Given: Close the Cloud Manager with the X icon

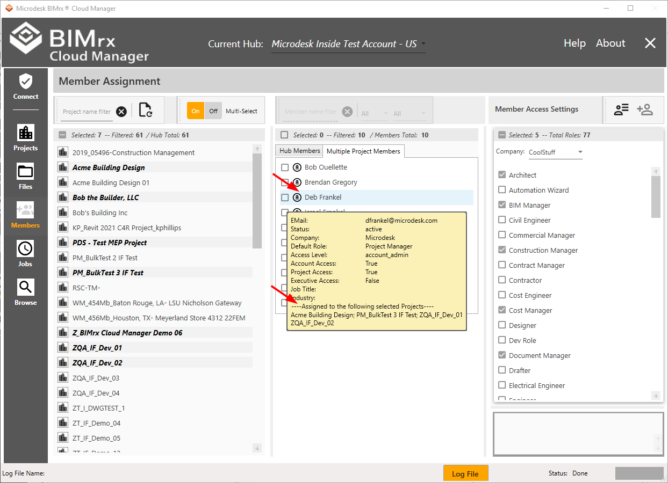Looking at the screenshot, I should [x=650, y=43].
